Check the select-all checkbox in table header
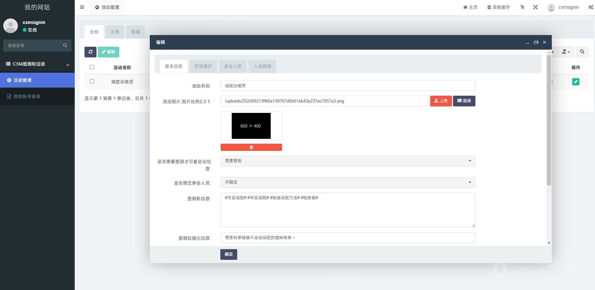This screenshot has height=290, width=595. tap(92, 67)
